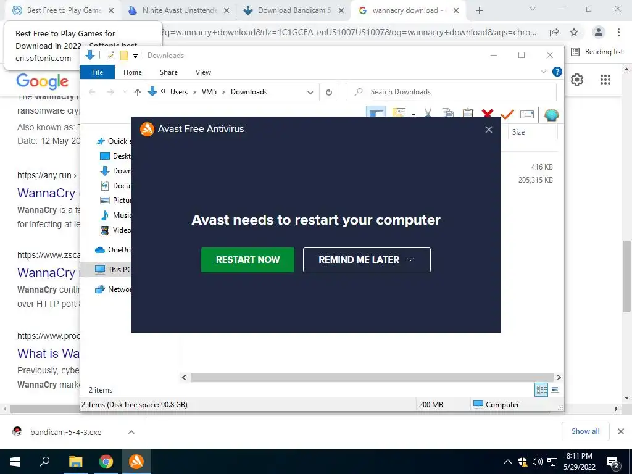Open the REMIND ME LATER dropdown
Screen dimensions: 632x474
click(x=367, y=260)
